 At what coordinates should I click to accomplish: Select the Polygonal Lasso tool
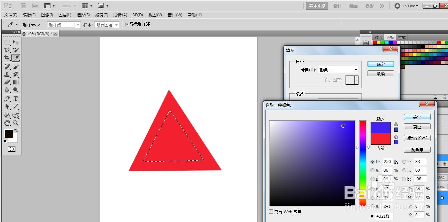7,50
